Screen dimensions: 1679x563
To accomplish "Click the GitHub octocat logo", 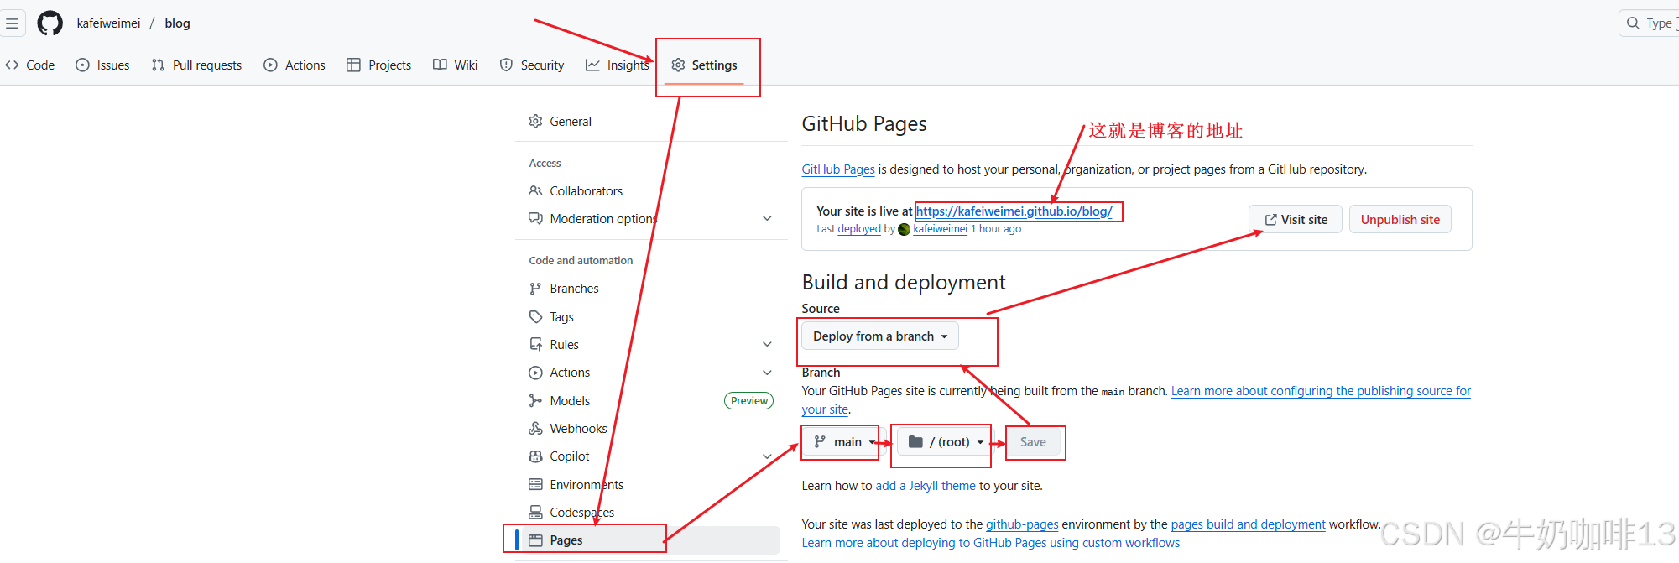I will (50, 23).
